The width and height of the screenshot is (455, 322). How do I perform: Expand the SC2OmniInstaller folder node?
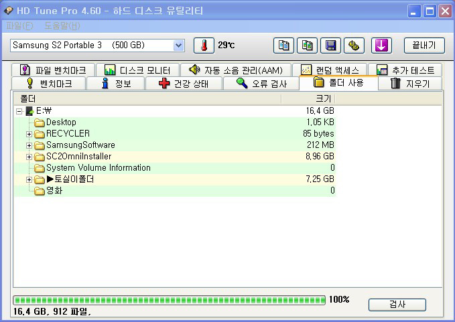(x=29, y=157)
